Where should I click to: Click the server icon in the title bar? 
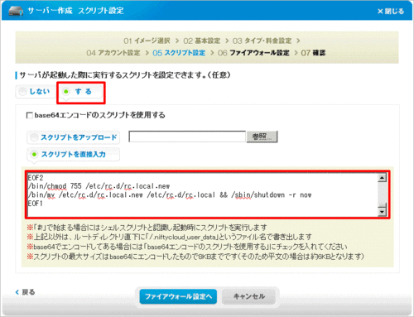point(16,11)
